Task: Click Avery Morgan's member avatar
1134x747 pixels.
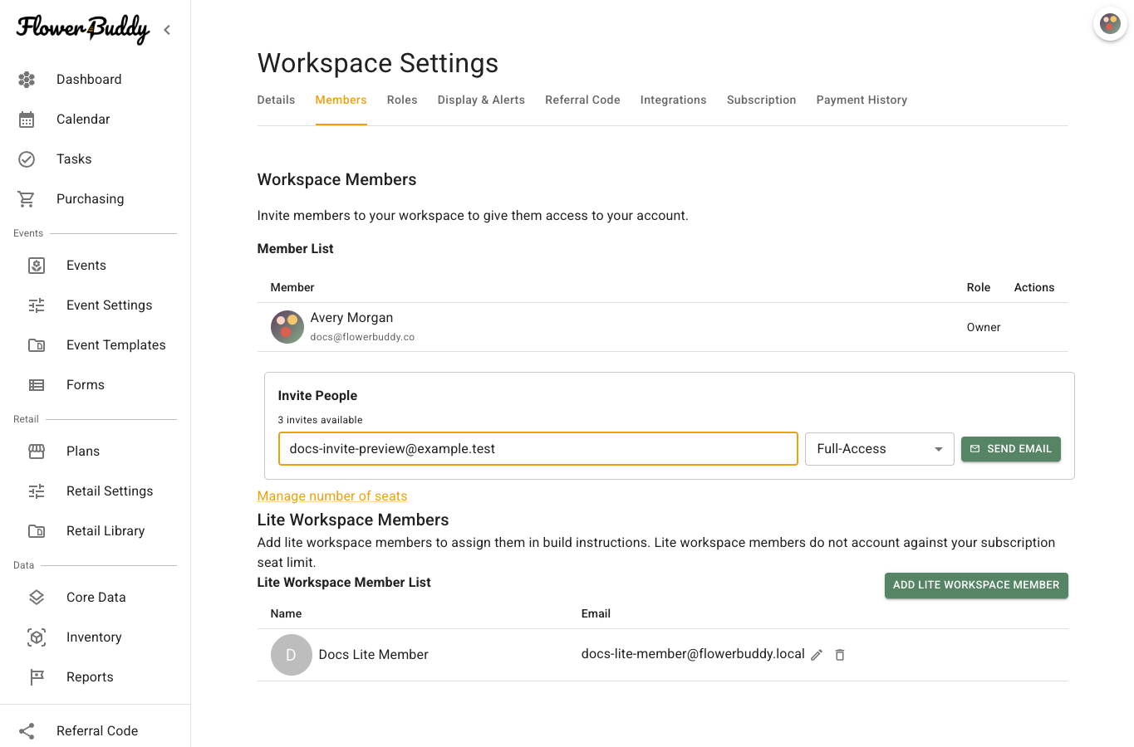Action: (x=287, y=327)
